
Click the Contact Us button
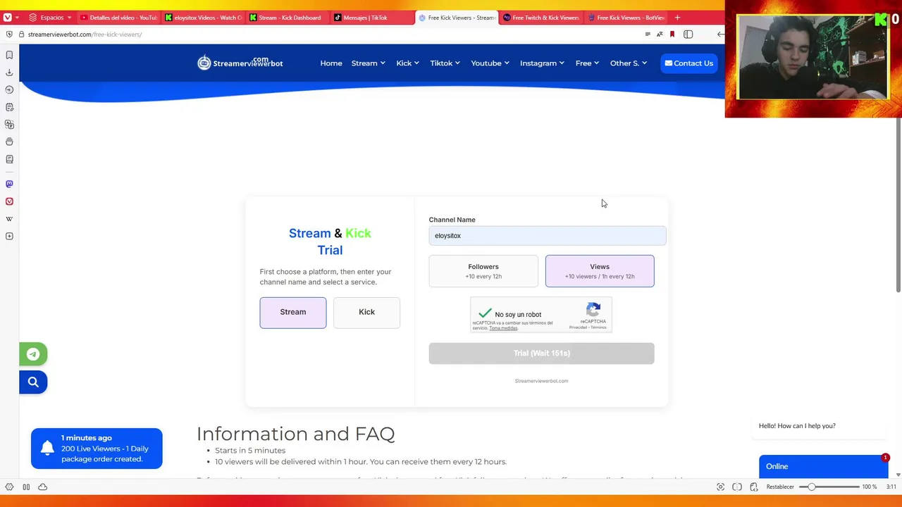(x=688, y=63)
